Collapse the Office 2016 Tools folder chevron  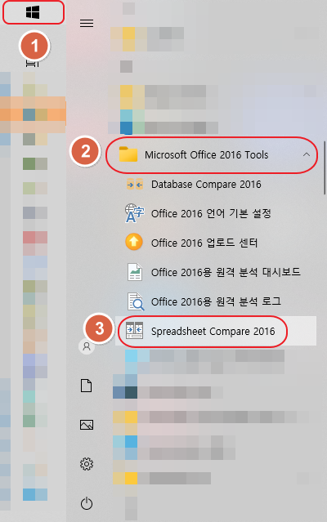(x=307, y=154)
